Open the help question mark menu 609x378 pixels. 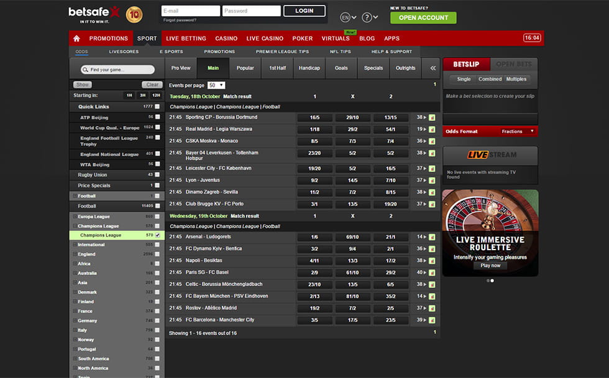click(370, 17)
